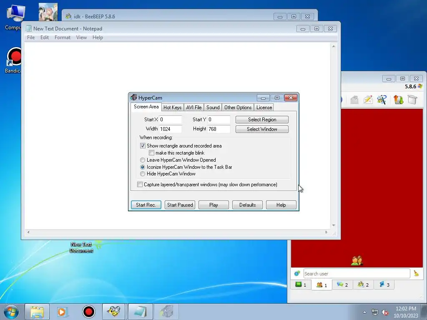Enable make this rectangle blink

151,153
